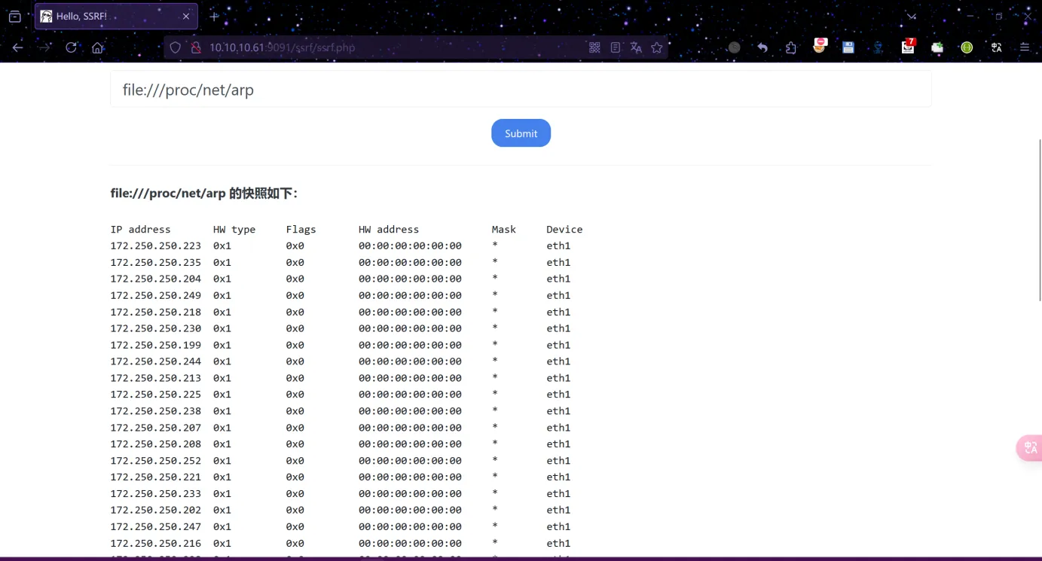Click 0x1 HW type in 172.250.250.204 row
The height and width of the screenshot is (561, 1042).
(222, 279)
